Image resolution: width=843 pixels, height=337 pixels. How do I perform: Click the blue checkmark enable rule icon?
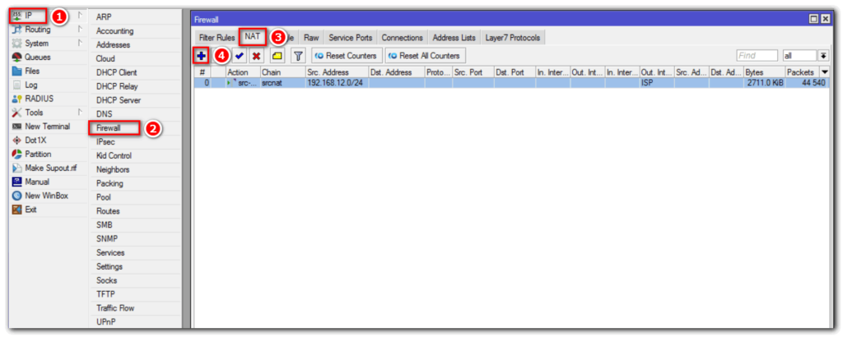point(240,55)
